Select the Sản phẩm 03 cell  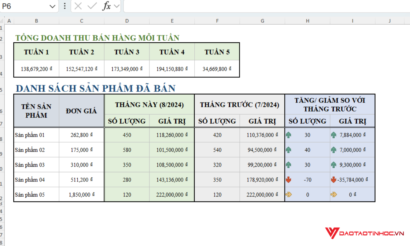pyautogui.click(x=36, y=165)
